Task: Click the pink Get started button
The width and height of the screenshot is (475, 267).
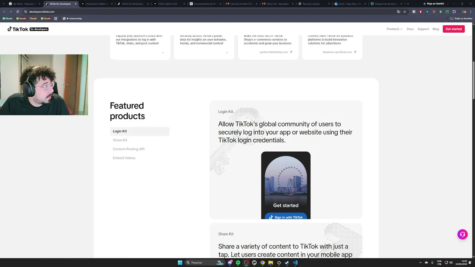Action: [x=453, y=29]
